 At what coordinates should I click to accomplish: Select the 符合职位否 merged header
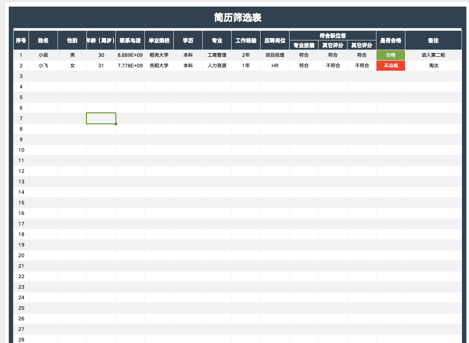[333, 36]
